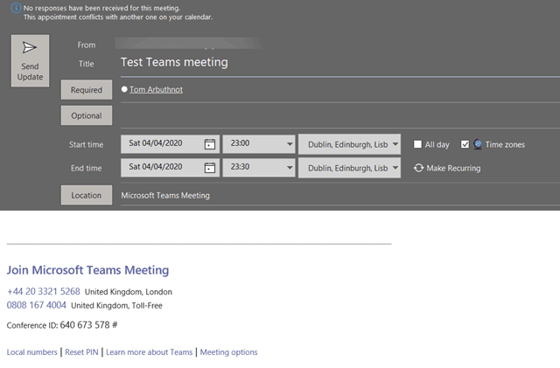The image size is (560, 368).
Task: Open the start date calendar picker icon
Action: 210,144
